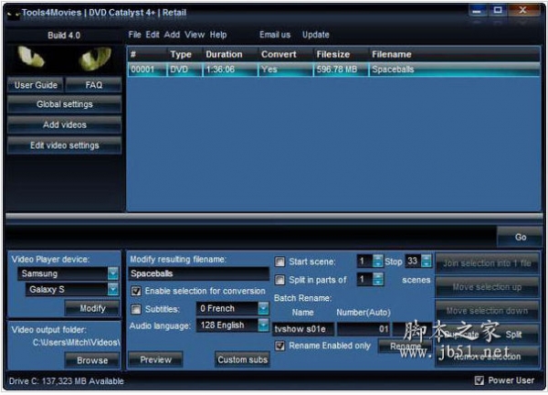The image size is (548, 395).
Task: Select the Spaceballs row in the list
Action: [333, 69]
